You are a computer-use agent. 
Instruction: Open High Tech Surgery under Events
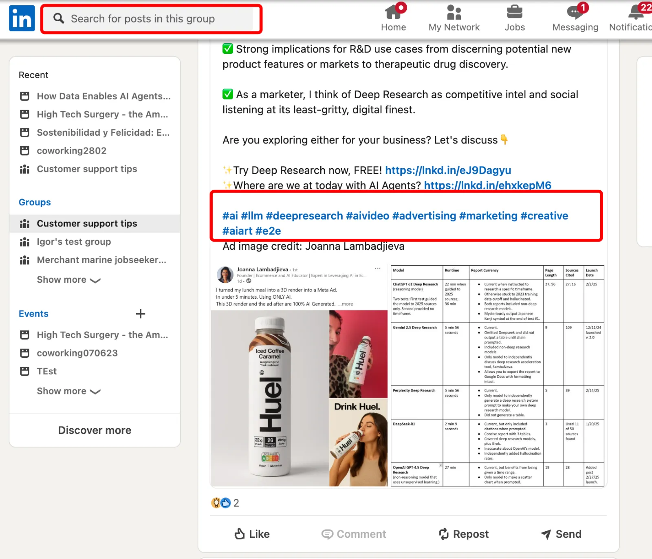pos(103,335)
